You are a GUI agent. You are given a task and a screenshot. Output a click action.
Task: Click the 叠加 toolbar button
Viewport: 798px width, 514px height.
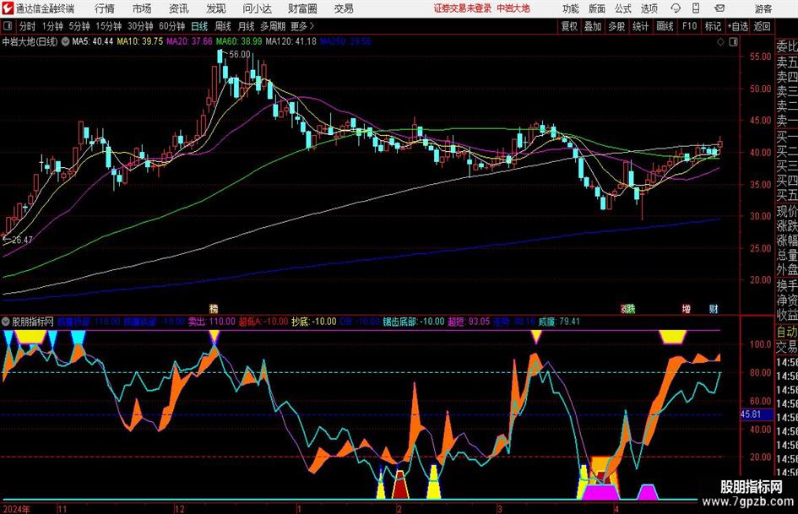pos(593,26)
